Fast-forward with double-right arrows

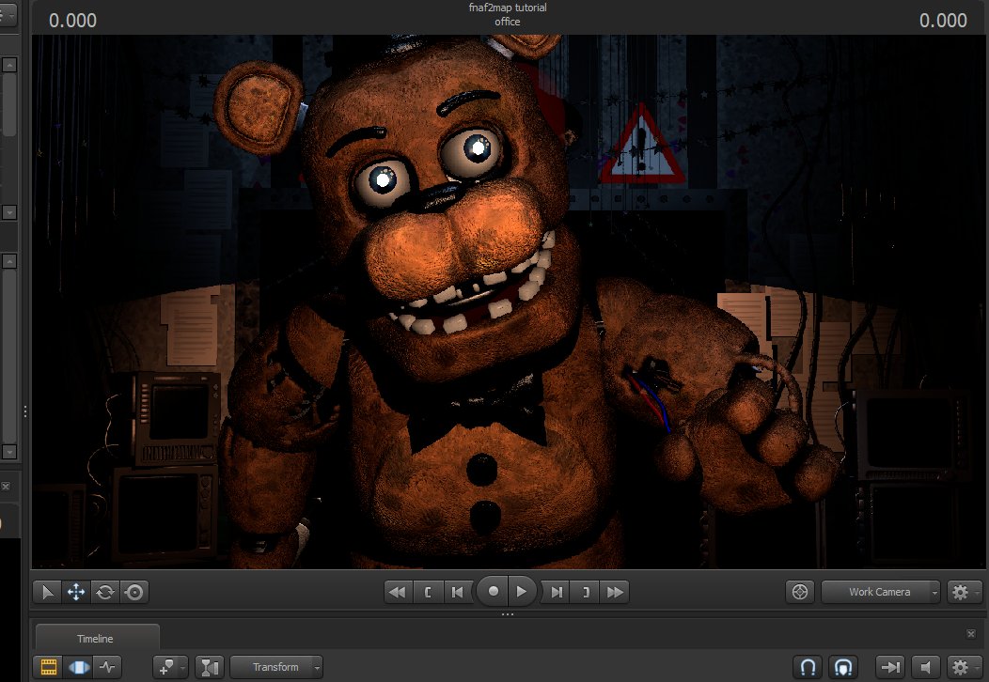(x=615, y=592)
